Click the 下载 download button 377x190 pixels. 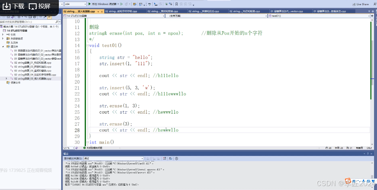click(x=13, y=6)
